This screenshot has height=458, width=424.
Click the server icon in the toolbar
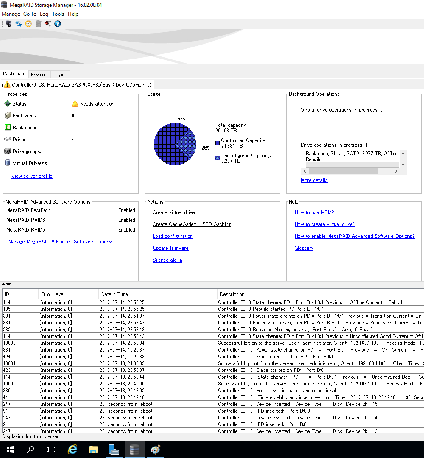(9, 24)
